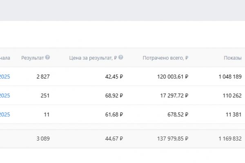Click the 110 262 impressions cell
245x163 pixels.
232,96
